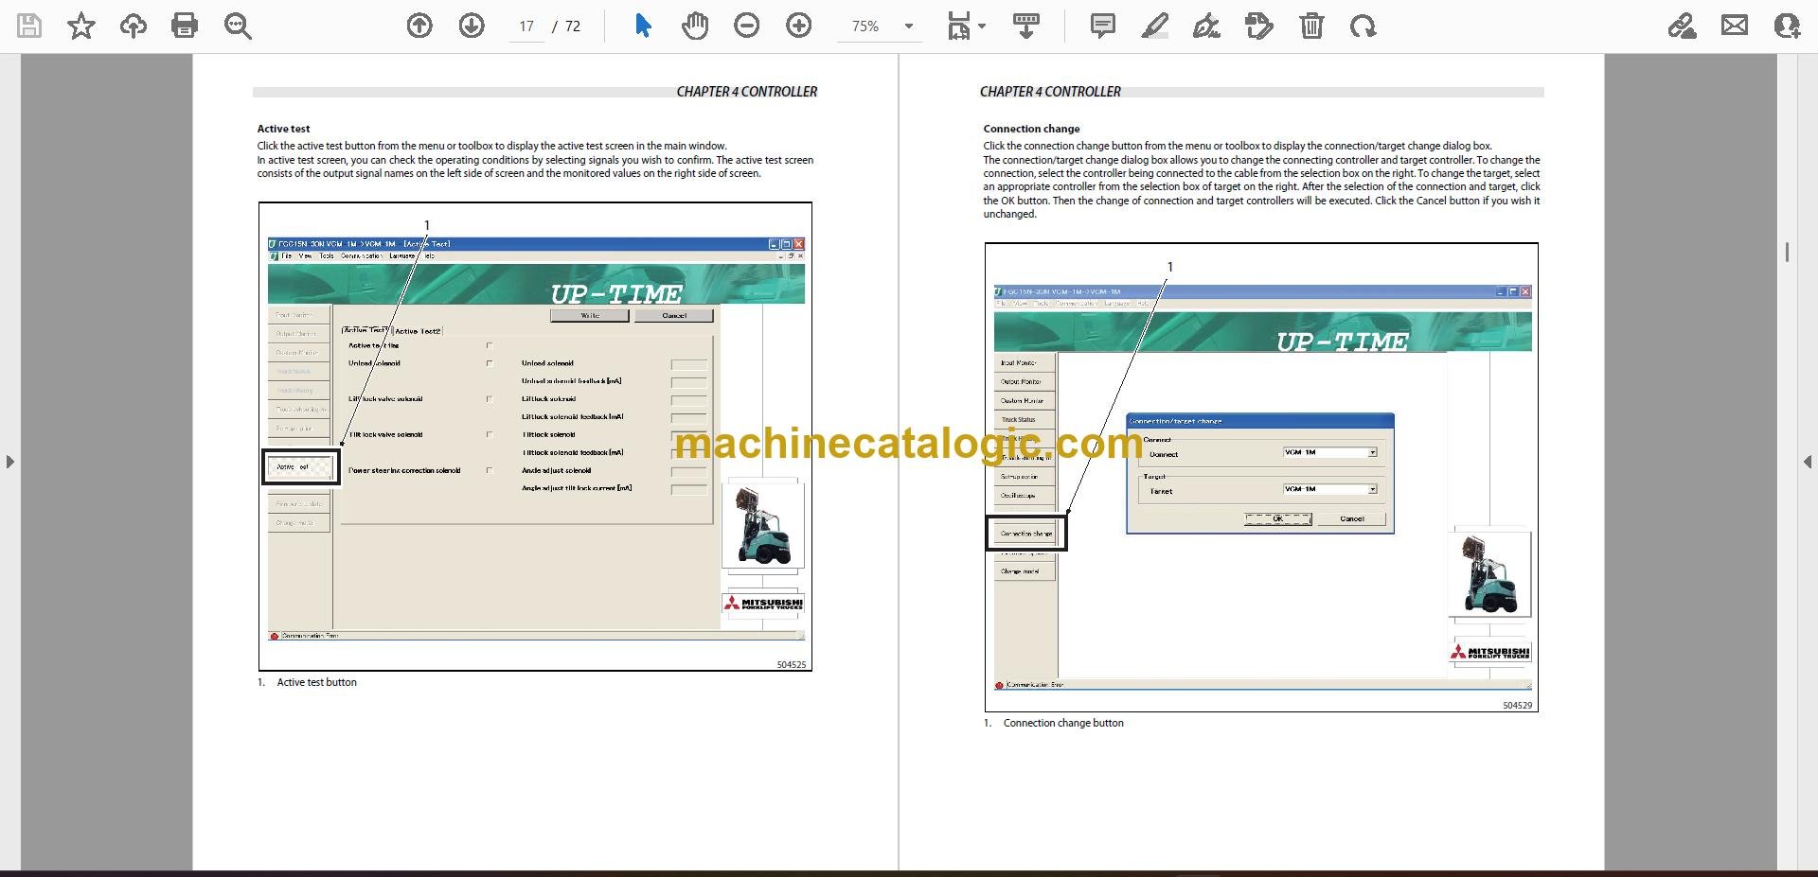Click the total page count '72'
The height and width of the screenshot is (877, 1818).
pyautogui.click(x=573, y=26)
